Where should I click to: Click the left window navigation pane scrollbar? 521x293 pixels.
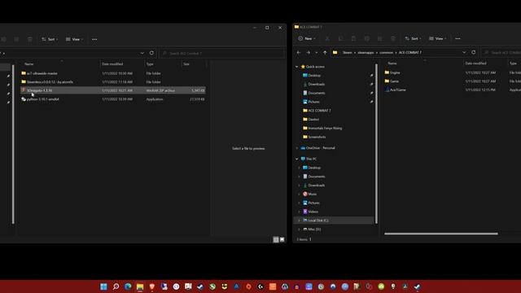13,145
